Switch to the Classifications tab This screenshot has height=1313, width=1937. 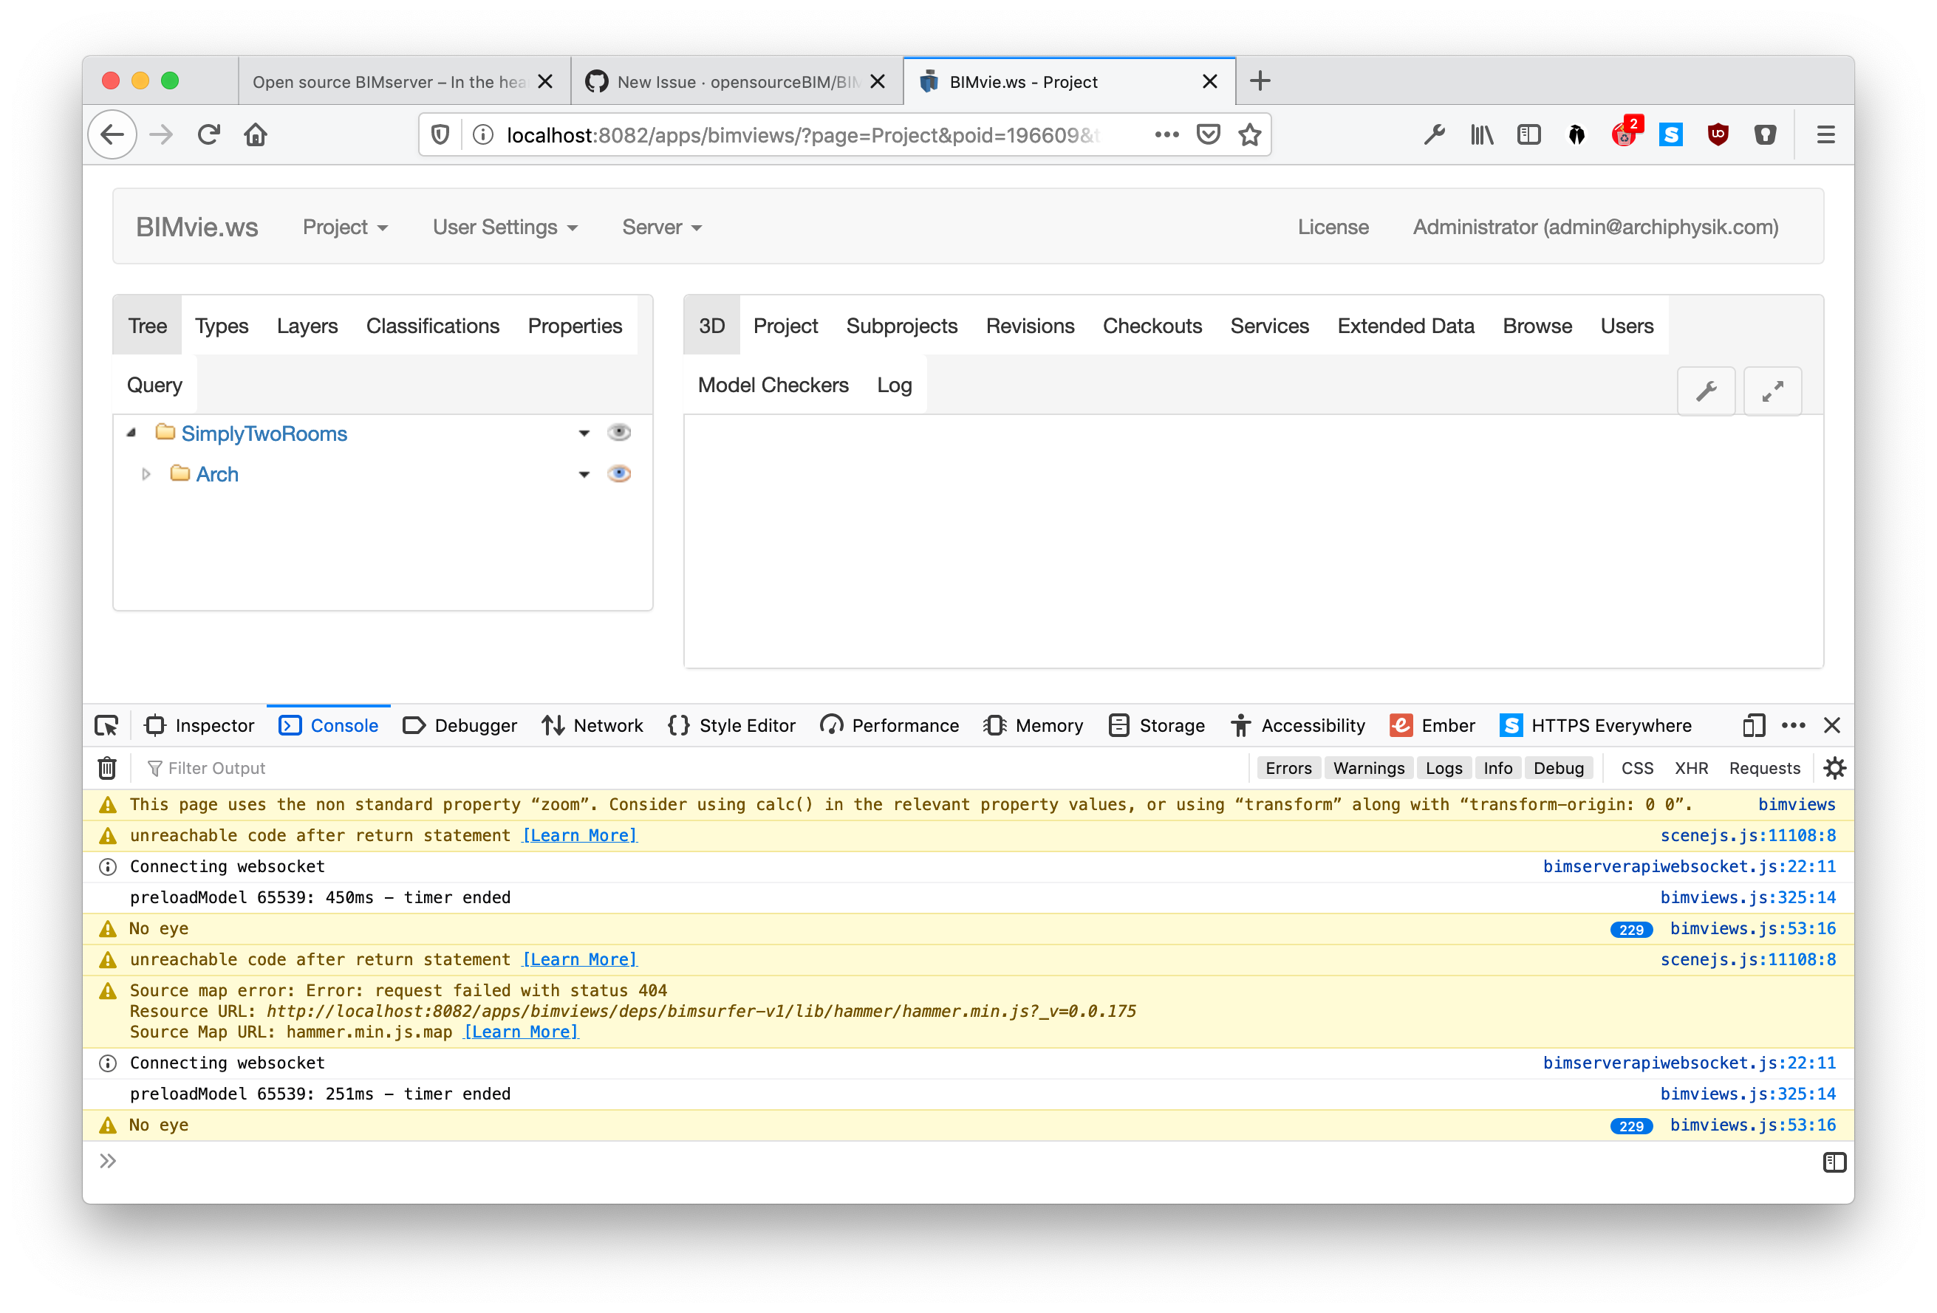pyautogui.click(x=433, y=326)
